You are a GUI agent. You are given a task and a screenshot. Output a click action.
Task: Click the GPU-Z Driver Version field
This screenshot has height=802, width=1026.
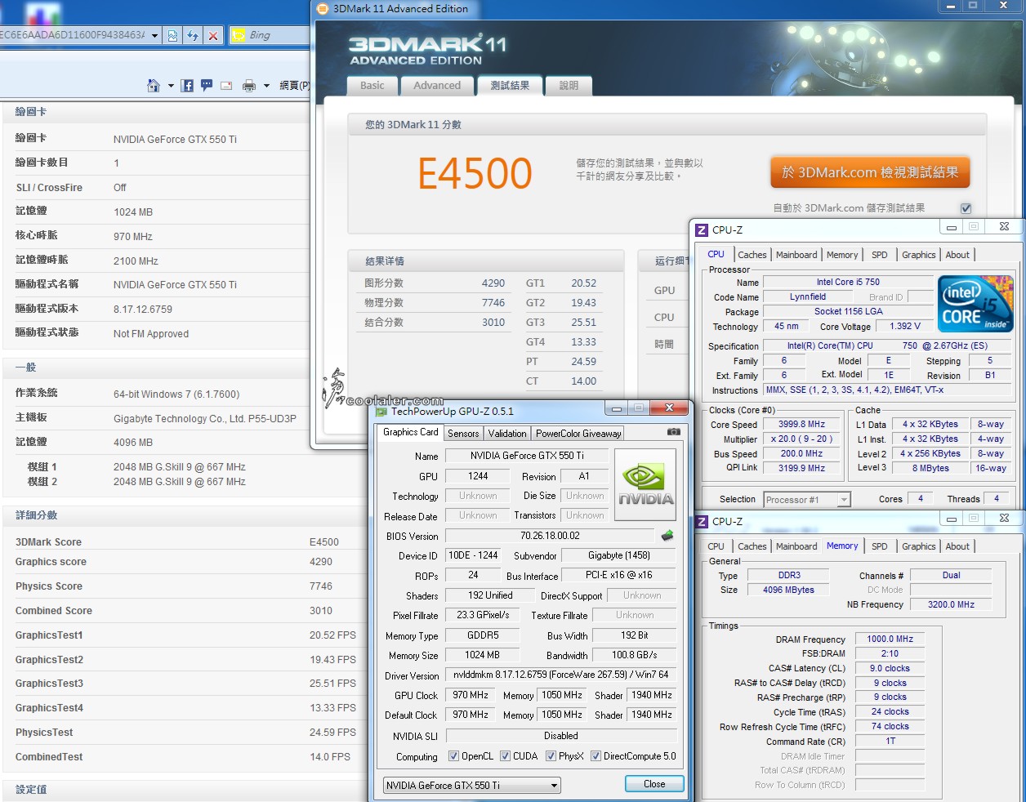click(560, 675)
